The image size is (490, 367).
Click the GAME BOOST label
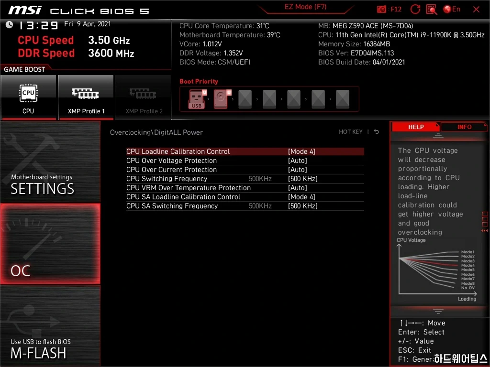[x=24, y=69]
